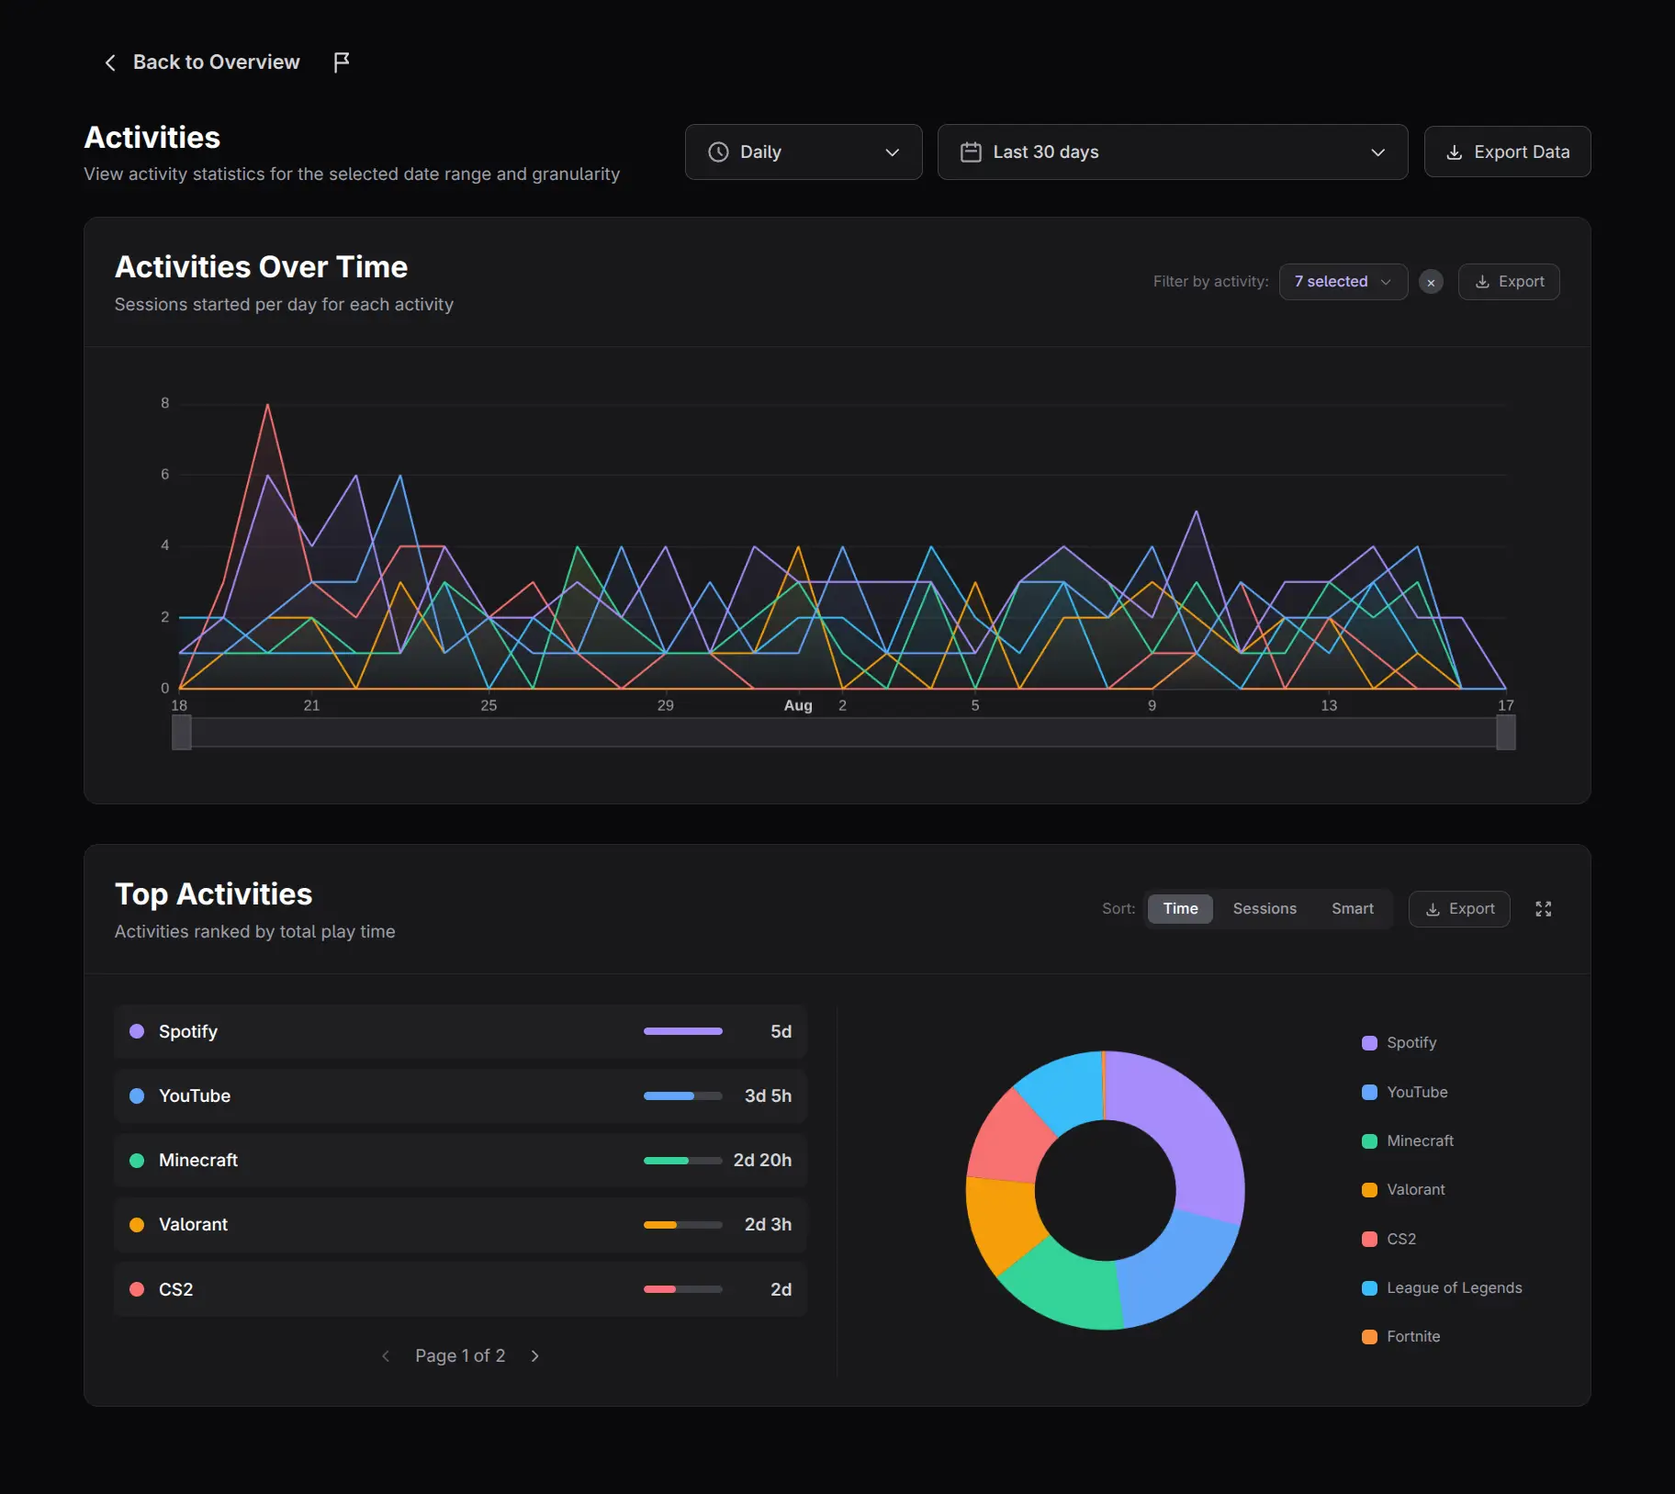This screenshot has height=1494, width=1675.
Task: Select the Spotify row in the activity list
Action: [x=460, y=1031]
